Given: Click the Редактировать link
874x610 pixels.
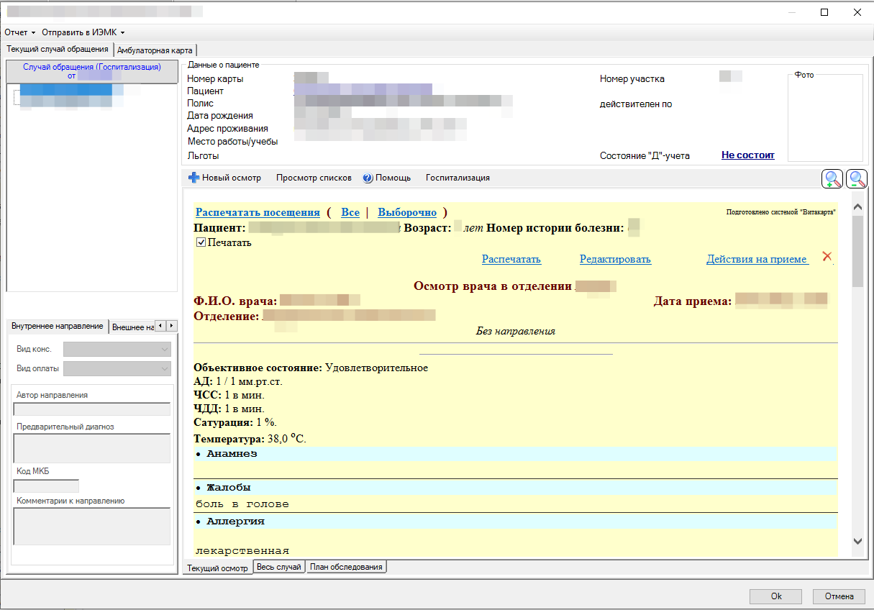Looking at the screenshot, I should click(x=615, y=259).
